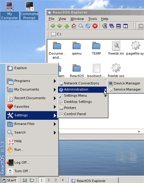Click the new window icon in Explorer toolbar
The height and width of the screenshot is (183, 144).
pos(104,26)
